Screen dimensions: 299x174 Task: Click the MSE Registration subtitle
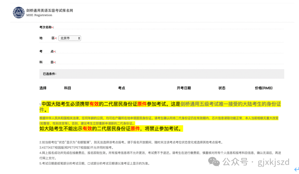(x=39, y=15)
